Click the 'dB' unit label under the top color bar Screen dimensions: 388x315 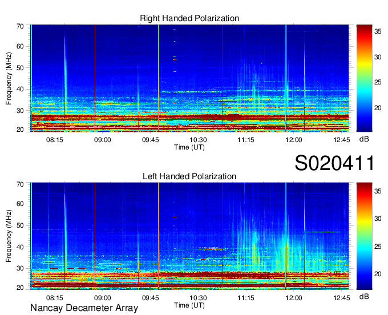(x=364, y=139)
